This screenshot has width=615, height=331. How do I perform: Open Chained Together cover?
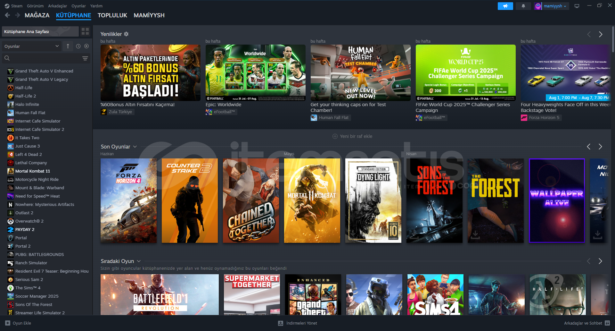point(251,200)
